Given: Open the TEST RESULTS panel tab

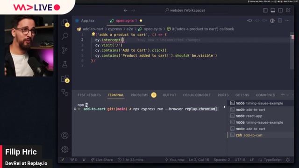Looking at the screenshot, I should (89, 95).
